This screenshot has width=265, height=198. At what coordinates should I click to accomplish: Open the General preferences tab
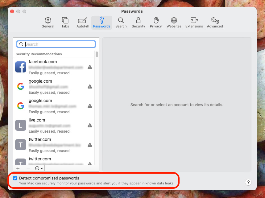pyautogui.click(x=48, y=23)
